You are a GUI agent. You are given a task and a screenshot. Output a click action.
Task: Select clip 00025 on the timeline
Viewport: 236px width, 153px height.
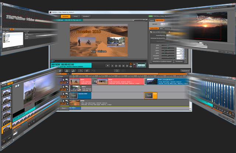121,81
